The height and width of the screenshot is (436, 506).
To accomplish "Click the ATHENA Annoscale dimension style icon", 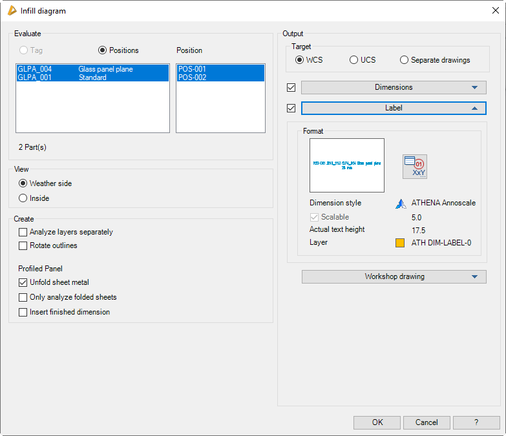I will 401,203.
